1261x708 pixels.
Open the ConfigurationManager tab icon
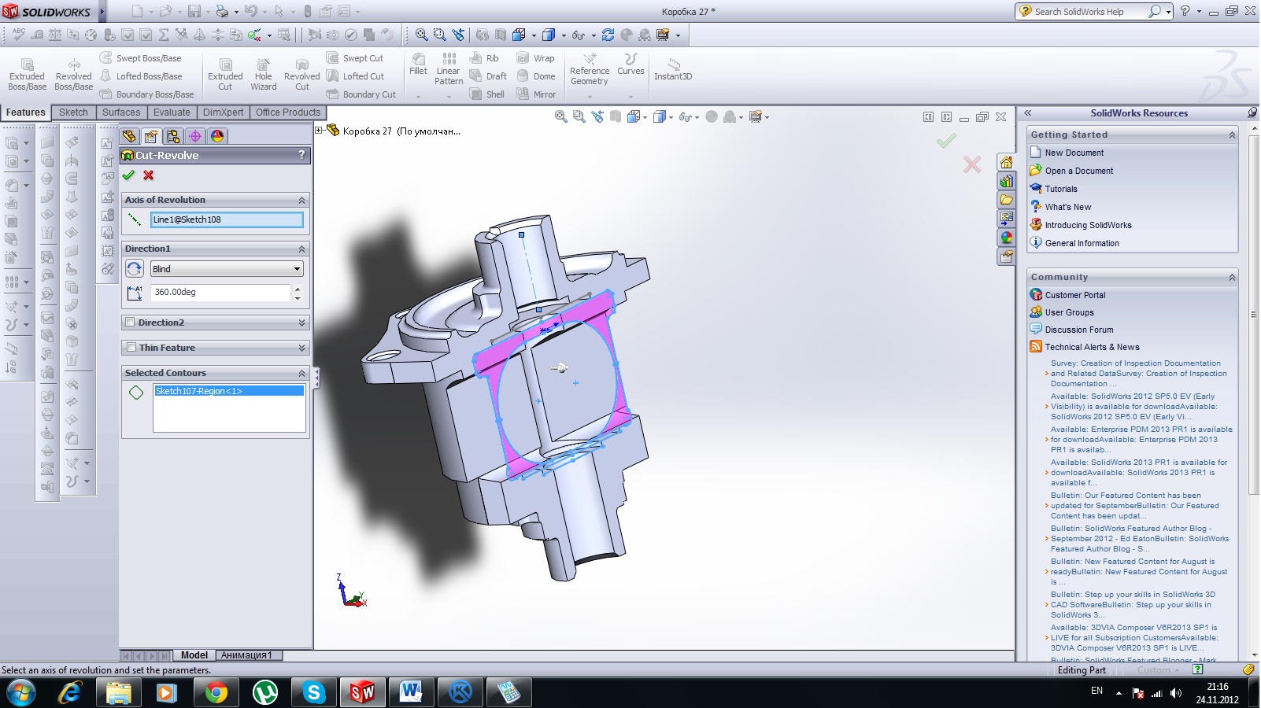coord(173,136)
